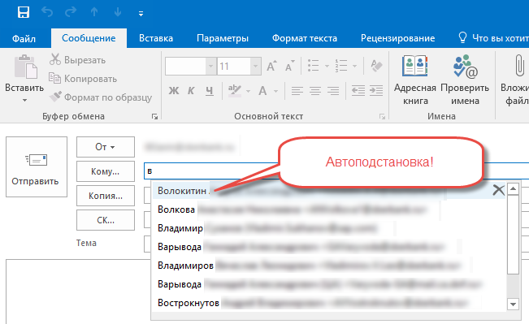Remove Волокитин suggestion with X icon

pos(498,190)
